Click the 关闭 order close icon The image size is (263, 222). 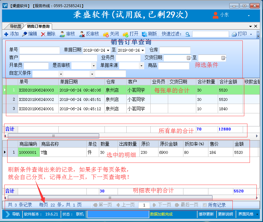(106, 34)
